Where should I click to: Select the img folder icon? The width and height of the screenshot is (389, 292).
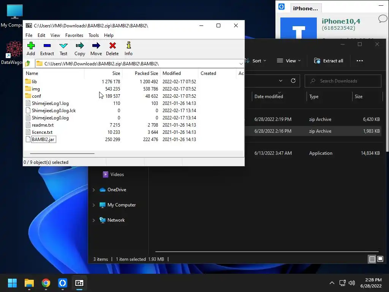(28, 89)
